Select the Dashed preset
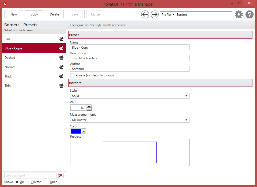257x187 pixels. pyautogui.click(x=34, y=58)
